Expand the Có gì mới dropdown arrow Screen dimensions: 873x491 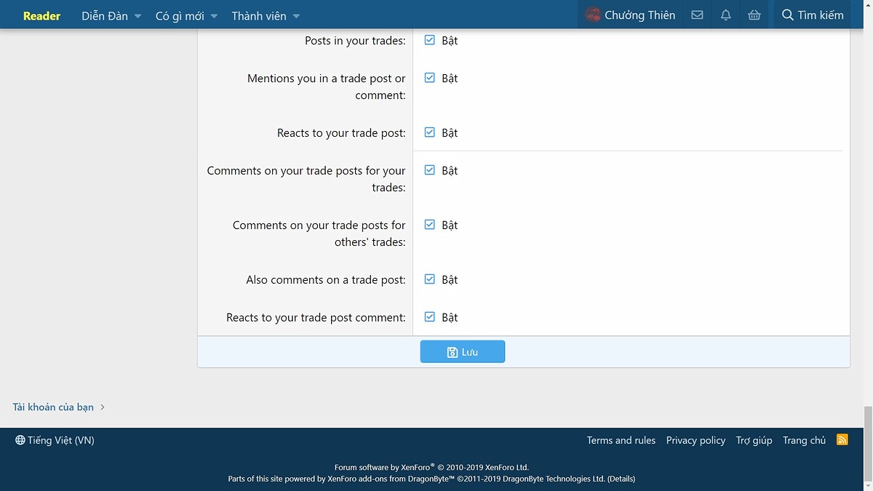coord(214,16)
